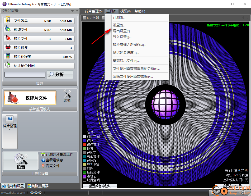Click the fragmentation degree icon

point(8,56)
